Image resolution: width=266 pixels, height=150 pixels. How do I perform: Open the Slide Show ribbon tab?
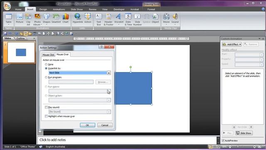click(x=76, y=9)
